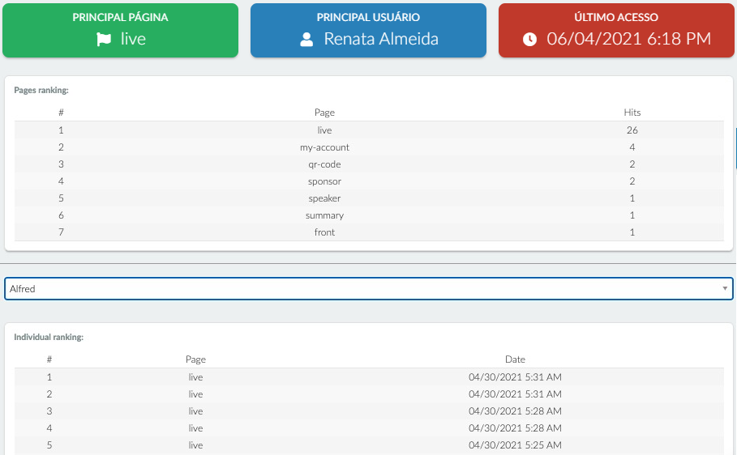
Task: Click the 06/04/2021 6:18 PM timestamp
Action: (629, 39)
